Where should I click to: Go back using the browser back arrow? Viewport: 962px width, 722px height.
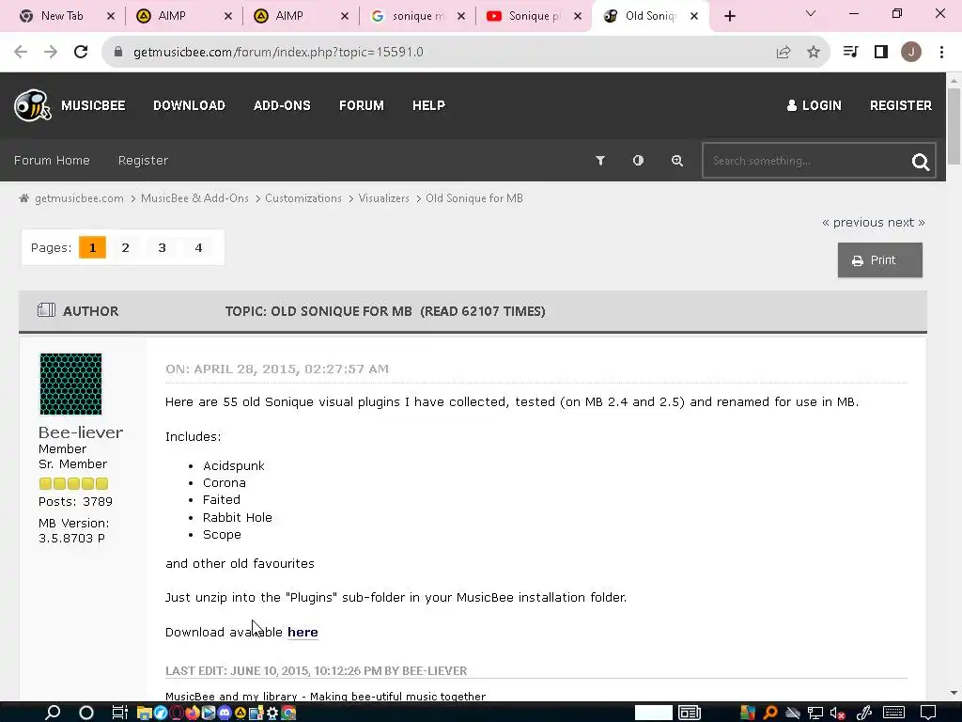pyautogui.click(x=21, y=53)
